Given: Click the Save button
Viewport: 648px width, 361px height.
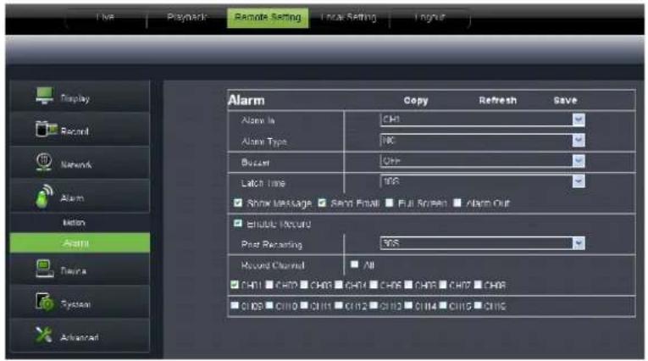Looking at the screenshot, I should pyautogui.click(x=565, y=101).
